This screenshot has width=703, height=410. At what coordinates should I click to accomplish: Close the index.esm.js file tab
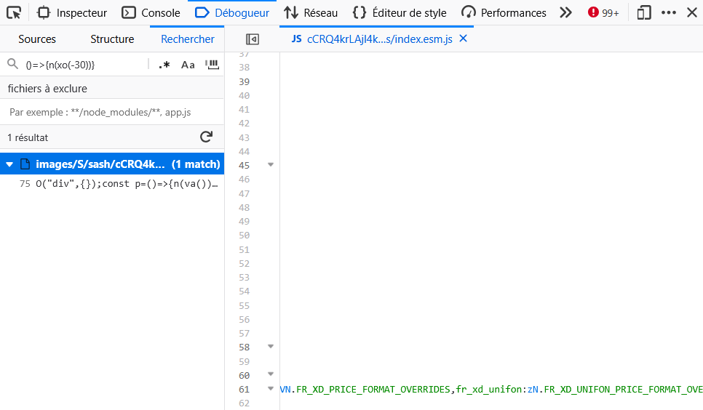pyautogui.click(x=463, y=39)
